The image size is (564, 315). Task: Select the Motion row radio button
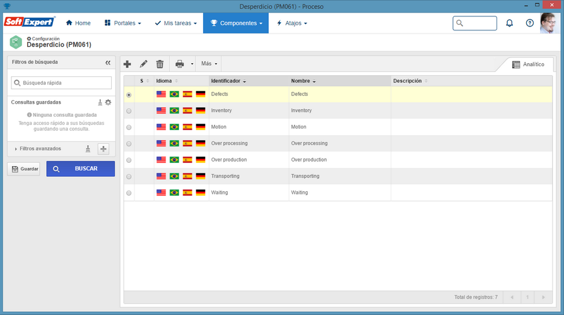(129, 128)
